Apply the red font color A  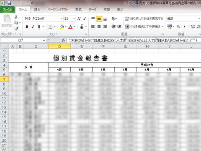[70, 26]
